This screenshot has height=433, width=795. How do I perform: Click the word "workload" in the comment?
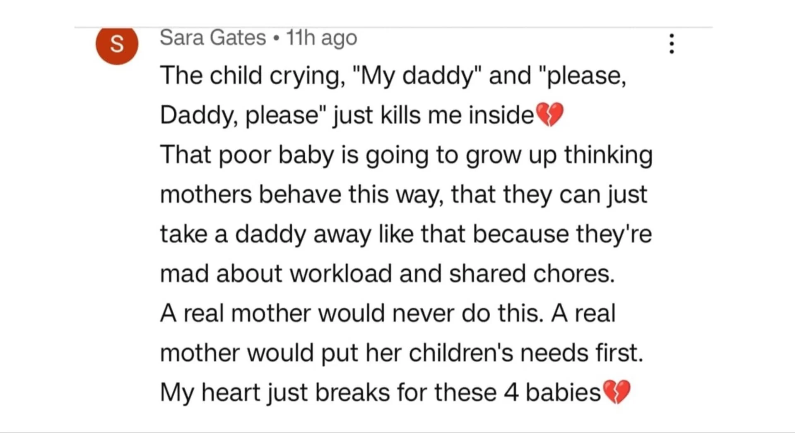click(x=341, y=273)
